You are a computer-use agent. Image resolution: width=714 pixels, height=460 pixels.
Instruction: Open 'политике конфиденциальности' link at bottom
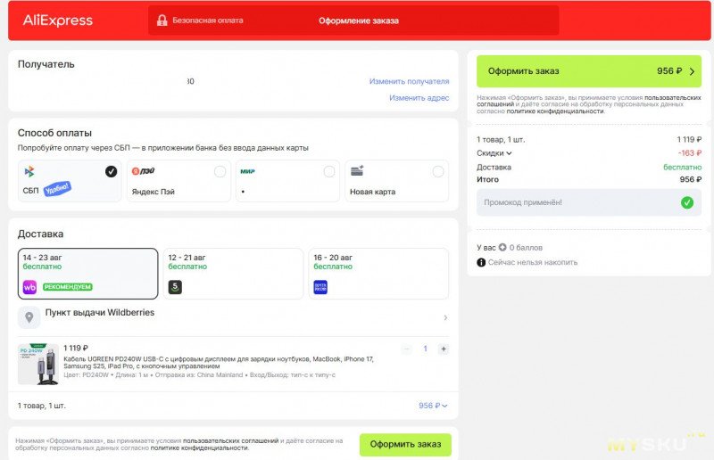click(199, 448)
